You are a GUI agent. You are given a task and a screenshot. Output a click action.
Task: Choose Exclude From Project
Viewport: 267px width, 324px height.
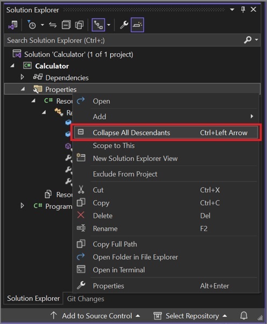tap(166, 174)
